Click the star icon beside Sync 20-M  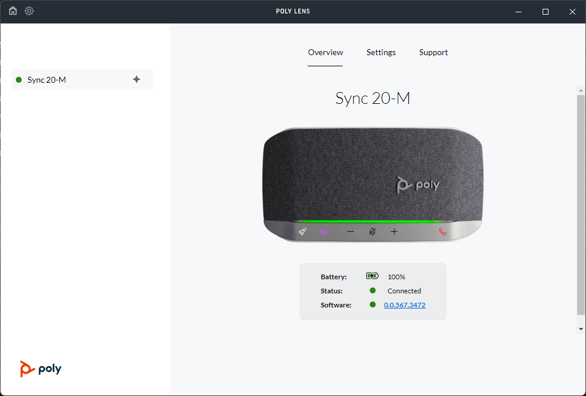137,79
